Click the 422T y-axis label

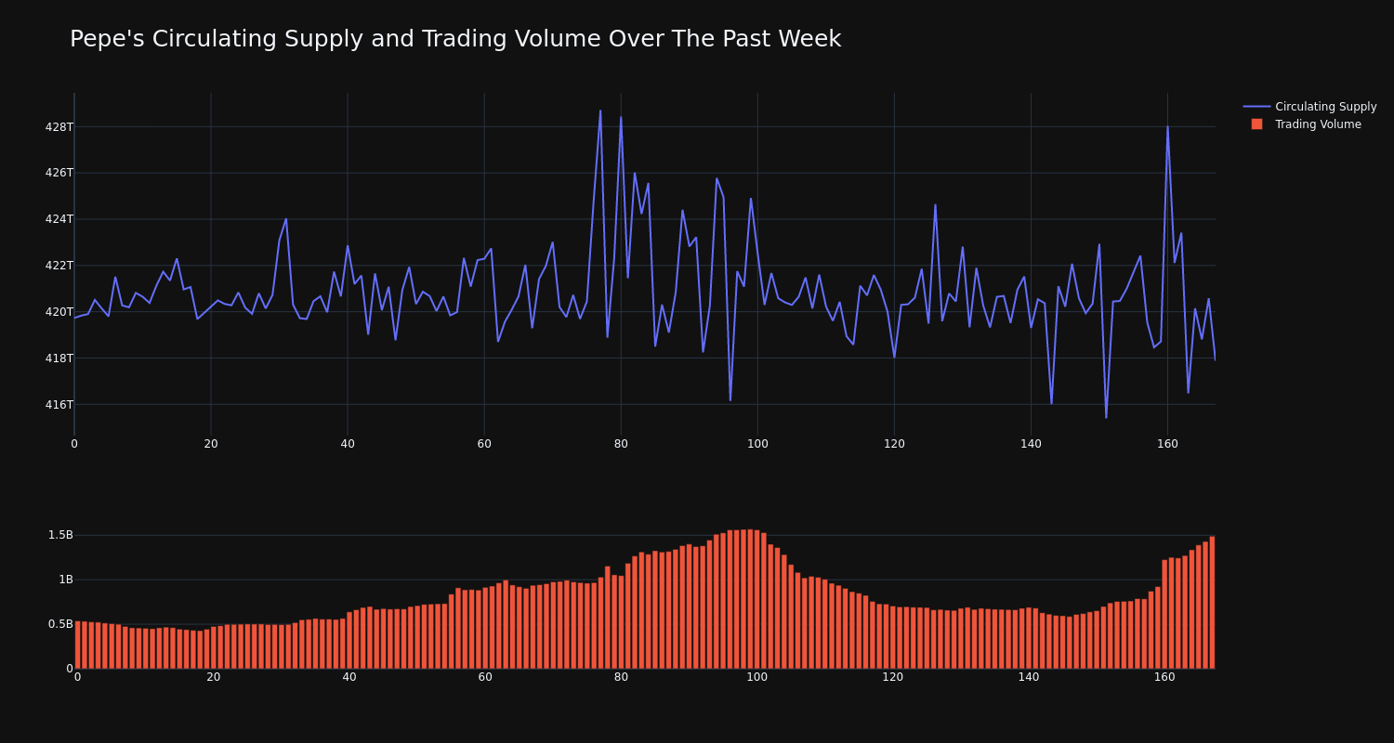(x=59, y=266)
